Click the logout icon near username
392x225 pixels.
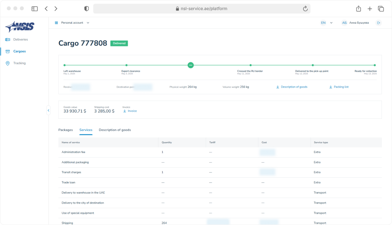click(379, 23)
